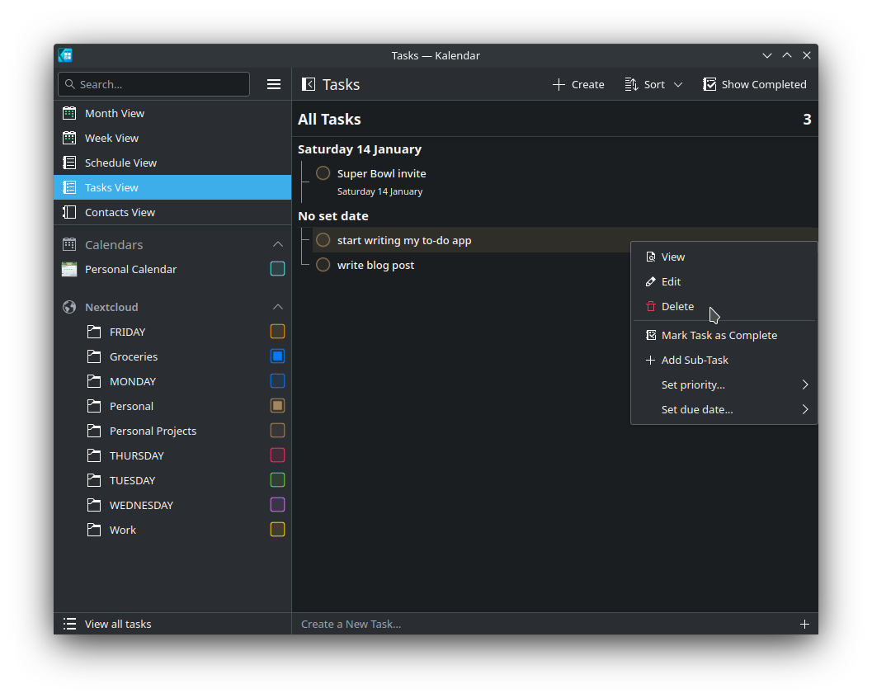This screenshot has width=872, height=698.
Task: Click the Create button in toolbar
Action: pyautogui.click(x=578, y=84)
